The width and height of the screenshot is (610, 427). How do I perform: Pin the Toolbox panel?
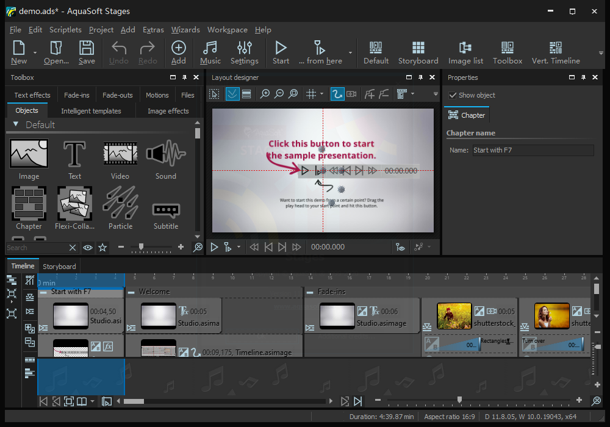click(x=184, y=77)
